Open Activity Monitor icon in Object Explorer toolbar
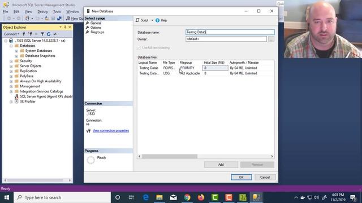The image size is (362, 203). point(55,34)
